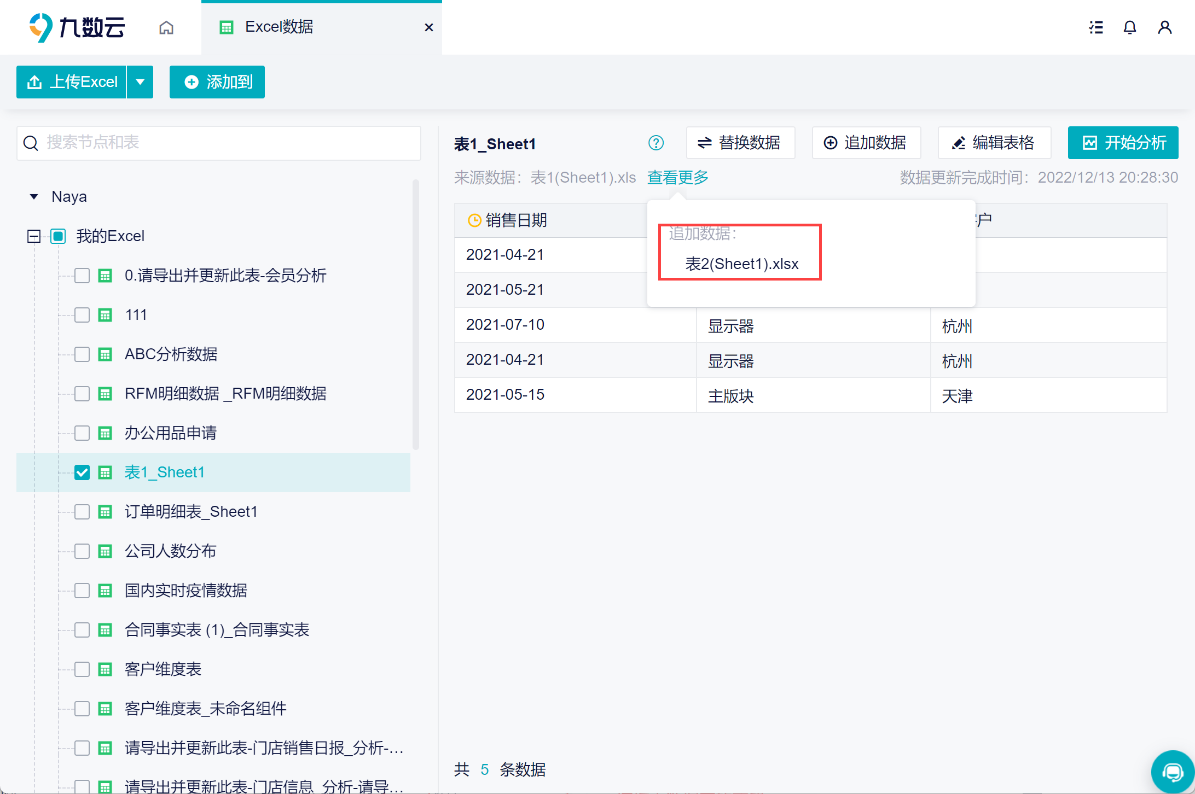This screenshot has width=1195, height=794.
Task: Select 订单明细表_Sheet1 in the tree
Action: [x=191, y=512]
